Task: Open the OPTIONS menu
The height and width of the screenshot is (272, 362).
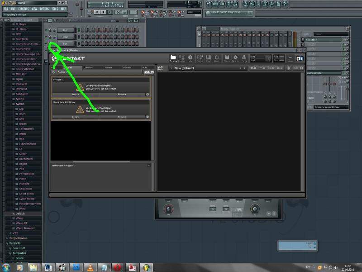Action: pyautogui.click(x=44, y=9)
